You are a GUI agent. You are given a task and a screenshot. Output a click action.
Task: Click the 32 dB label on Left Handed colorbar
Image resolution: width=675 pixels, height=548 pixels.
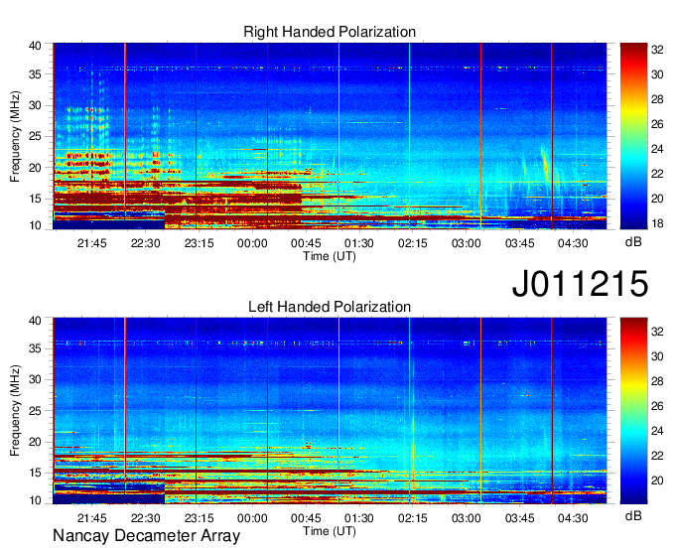(x=657, y=332)
